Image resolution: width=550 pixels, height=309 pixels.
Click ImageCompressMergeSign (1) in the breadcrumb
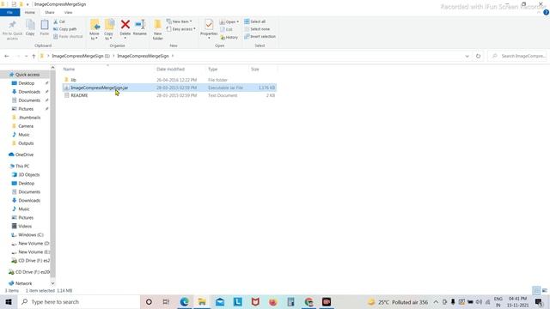(x=81, y=56)
